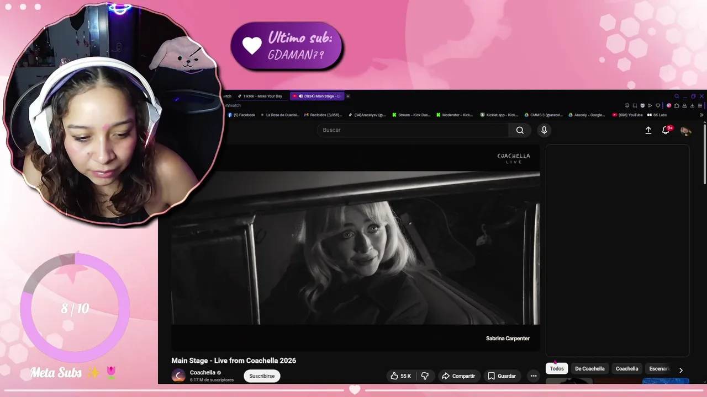Click the browser pin icon in toolbar
Screen dimensions: 707x397
coord(627,105)
